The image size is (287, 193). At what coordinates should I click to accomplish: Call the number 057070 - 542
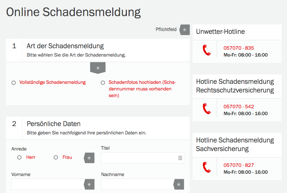(239, 107)
